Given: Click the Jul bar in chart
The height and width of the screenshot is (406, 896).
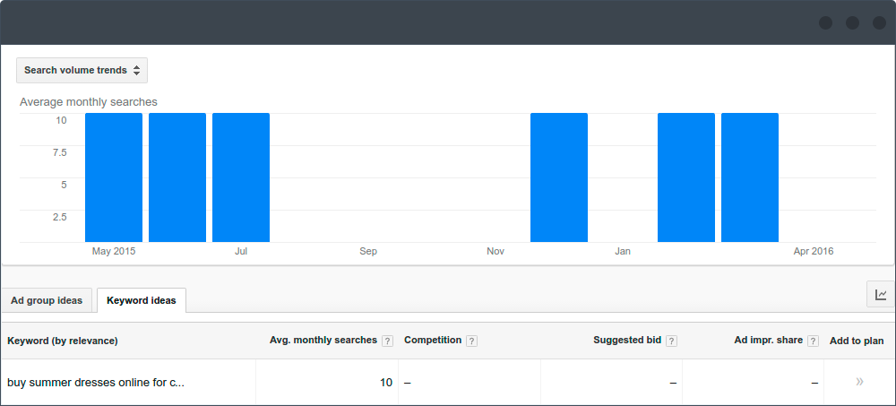Looking at the screenshot, I should (240, 177).
